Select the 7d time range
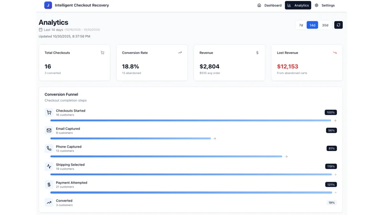Screen dimensions: 383x215 click(x=301, y=25)
